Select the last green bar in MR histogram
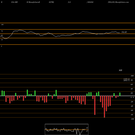 [x=120, y=94]
